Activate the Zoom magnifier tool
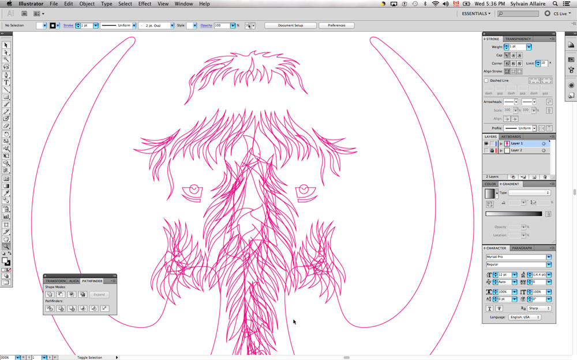Screen dimensions: 577x360 6,247
